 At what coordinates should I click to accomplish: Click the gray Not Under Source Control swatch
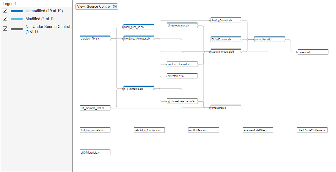[x=17, y=29]
